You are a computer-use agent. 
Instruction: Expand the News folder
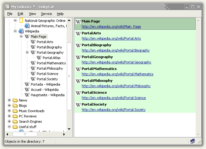9,100
